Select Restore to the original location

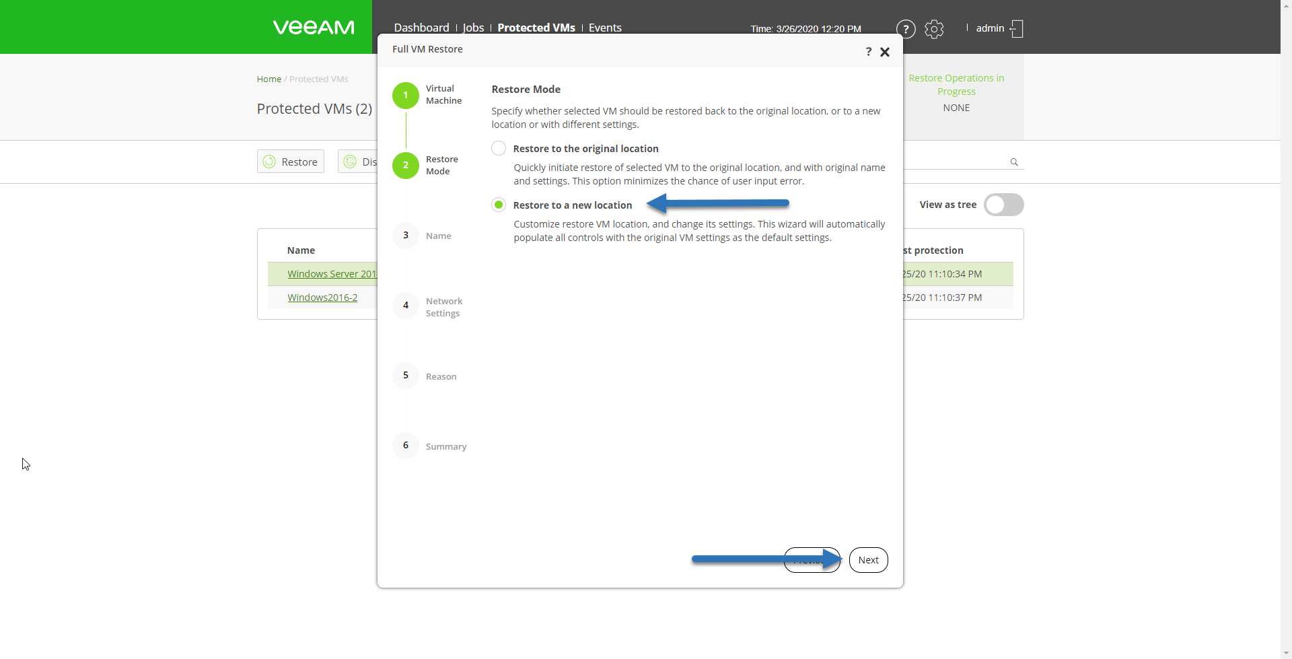pyautogui.click(x=499, y=148)
